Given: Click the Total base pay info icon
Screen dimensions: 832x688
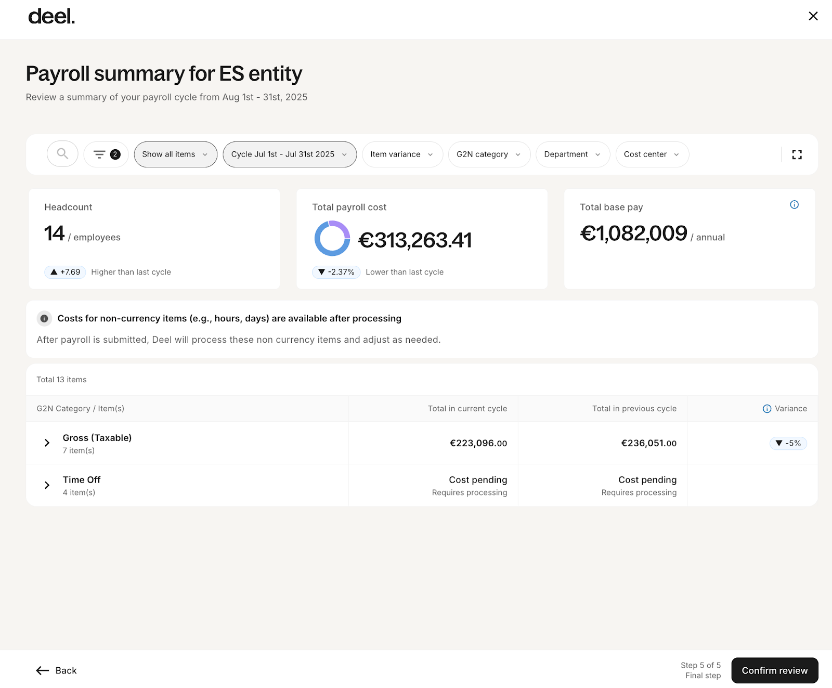Looking at the screenshot, I should click(x=794, y=205).
